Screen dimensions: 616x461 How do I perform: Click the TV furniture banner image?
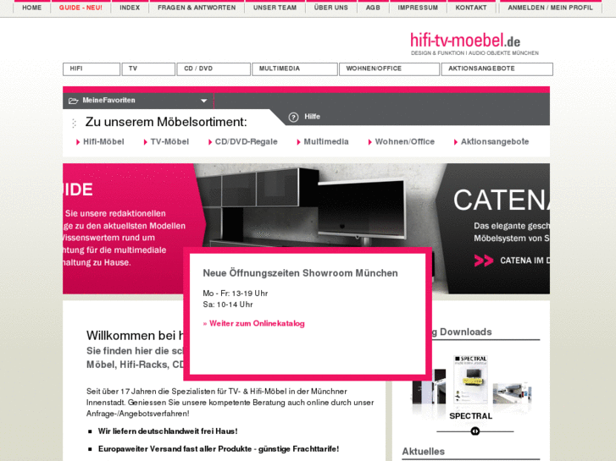pyautogui.click(x=320, y=206)
